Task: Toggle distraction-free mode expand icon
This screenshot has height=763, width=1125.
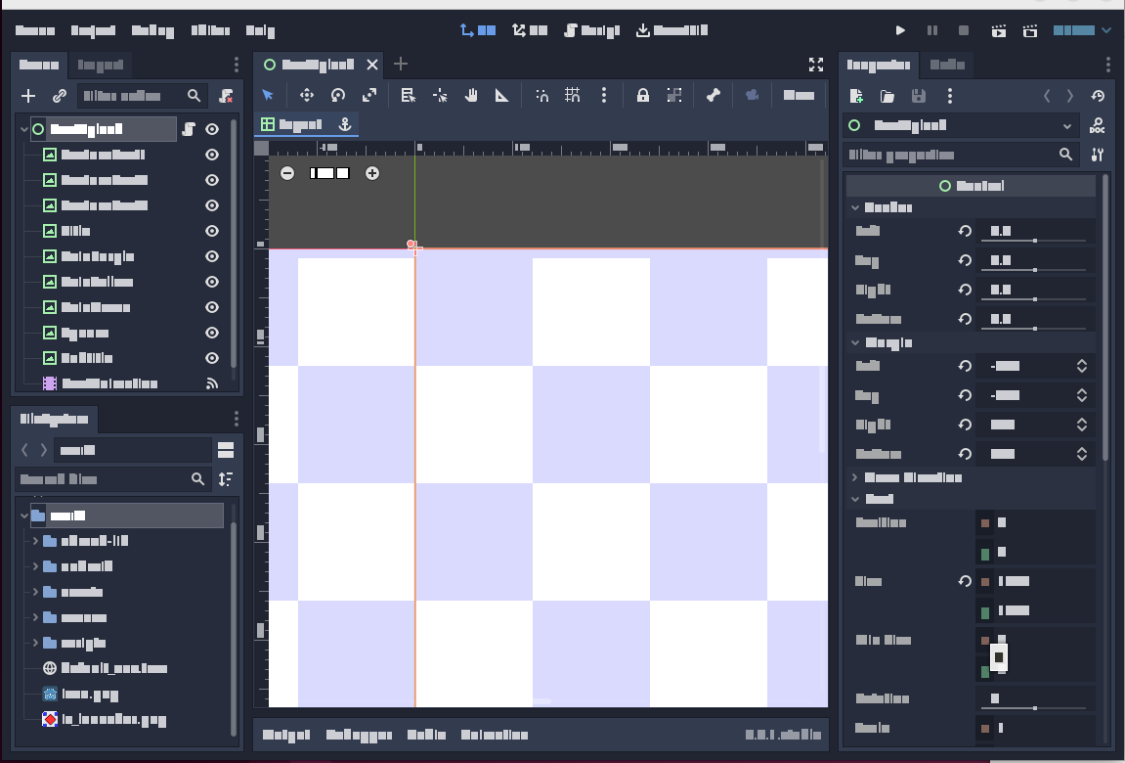Action: (816, 65)
